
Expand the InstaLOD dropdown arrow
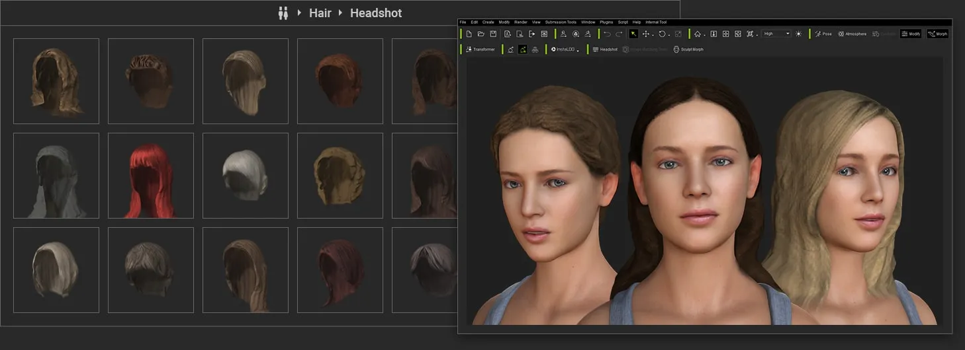pyautogui.click(x=578, y=51)
